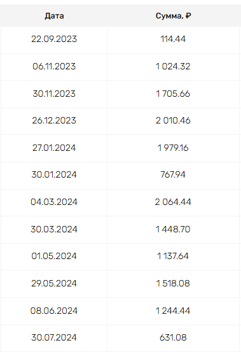Viewport: 241px width, 352px height.
Task: Select the amount 1 979.16
Action: (173, 148)
